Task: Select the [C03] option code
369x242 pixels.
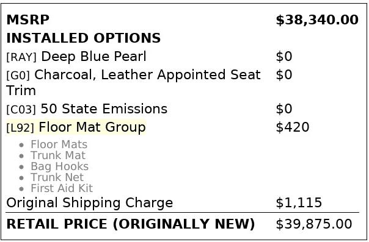Action: coord(21,110)
